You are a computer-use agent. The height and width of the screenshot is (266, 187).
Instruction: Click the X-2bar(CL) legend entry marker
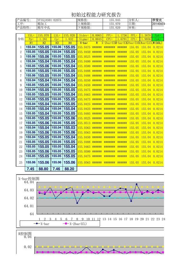[x=66, y=224]
